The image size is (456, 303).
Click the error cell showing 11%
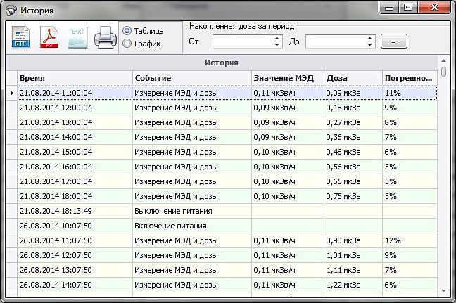tap(410, 93)
